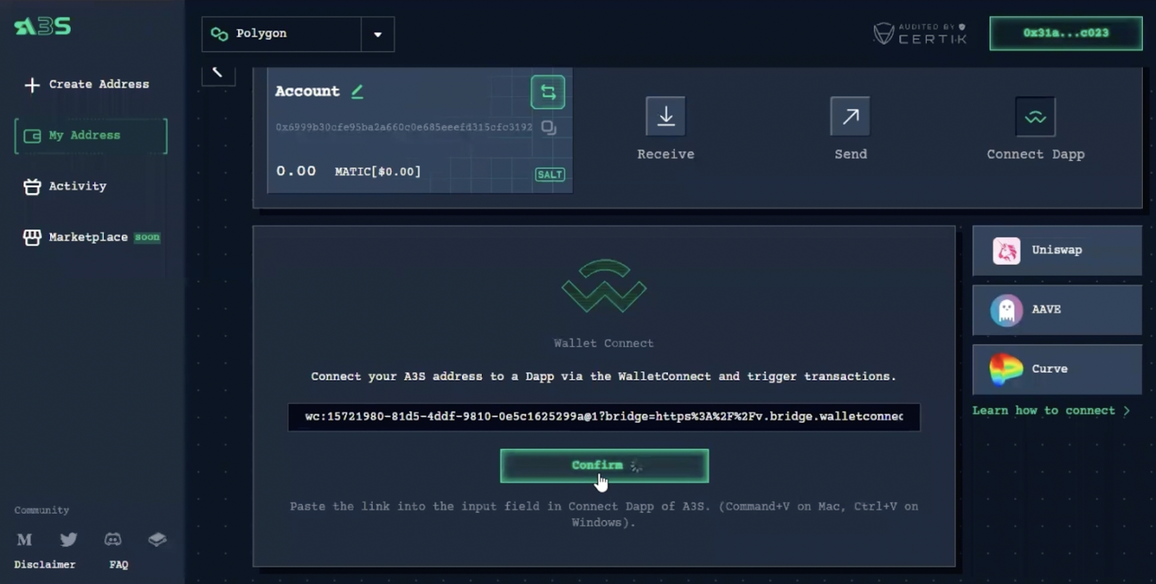Click the WalletConnect logo

point(604,285)
